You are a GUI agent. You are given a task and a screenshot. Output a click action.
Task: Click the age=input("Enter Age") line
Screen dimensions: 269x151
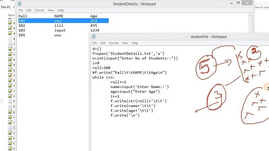pos(135,91)
